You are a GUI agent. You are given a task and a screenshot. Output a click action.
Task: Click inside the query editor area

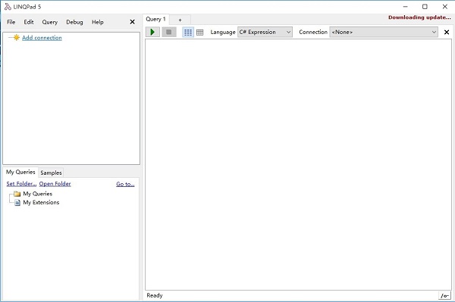pos(298,164)
